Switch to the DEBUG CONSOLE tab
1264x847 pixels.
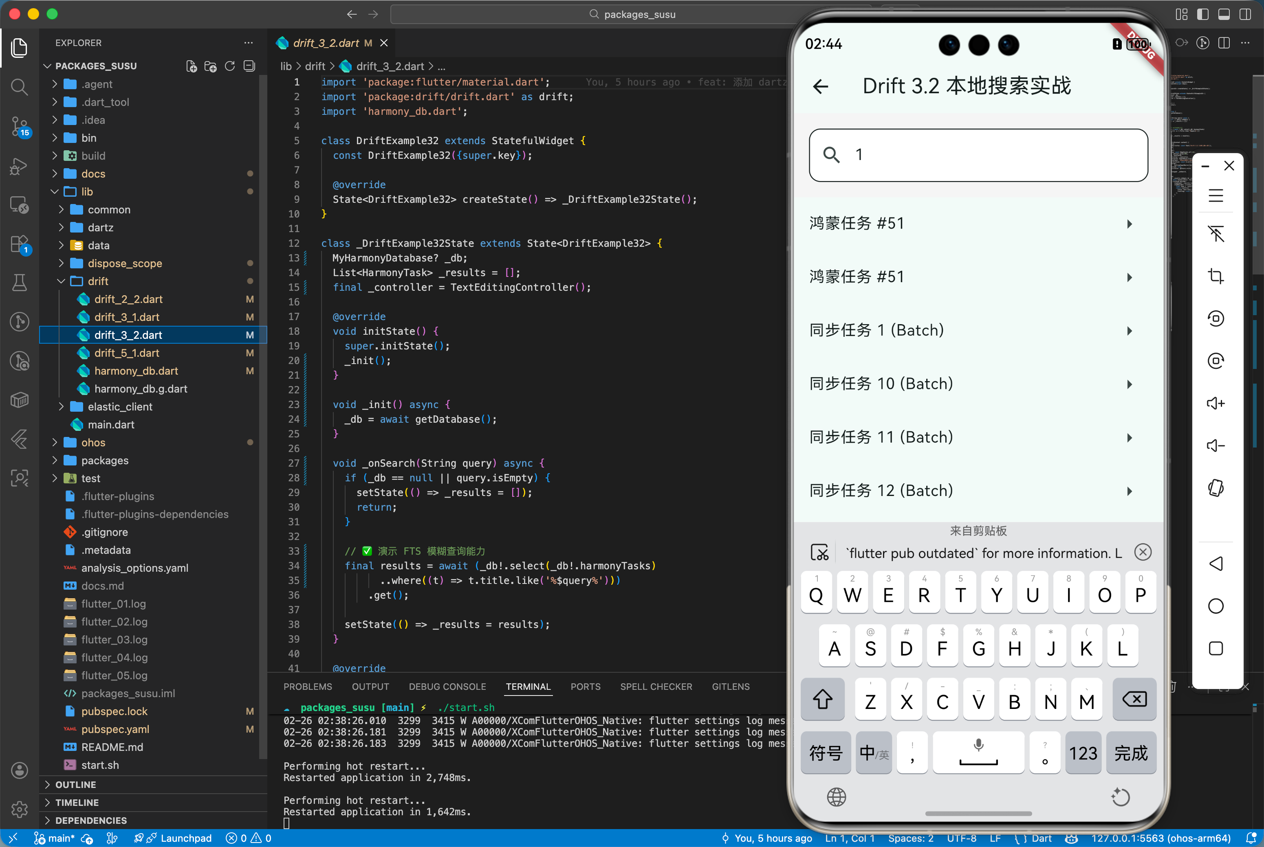447,687
